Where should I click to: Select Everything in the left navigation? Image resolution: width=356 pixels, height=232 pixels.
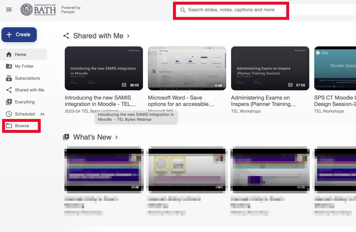[25, 102]
